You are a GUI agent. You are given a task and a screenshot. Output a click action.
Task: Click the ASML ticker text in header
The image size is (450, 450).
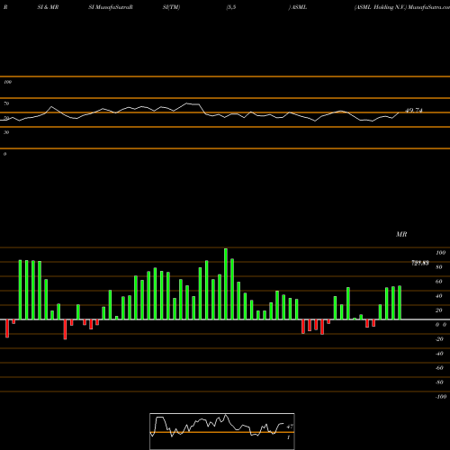tap(299, 7)
